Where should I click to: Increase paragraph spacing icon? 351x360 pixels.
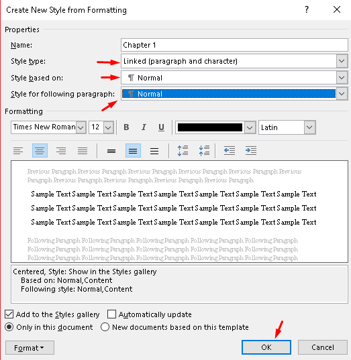(x=183, y=151)
